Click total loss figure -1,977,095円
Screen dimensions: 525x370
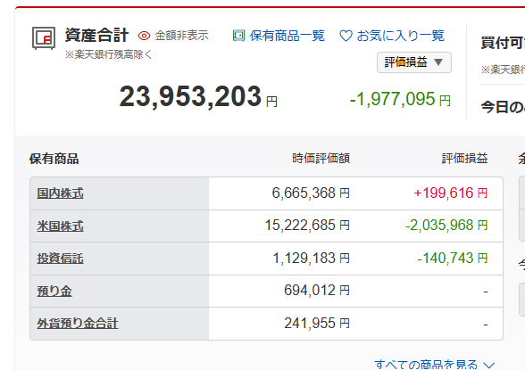[x=400, y=99]
